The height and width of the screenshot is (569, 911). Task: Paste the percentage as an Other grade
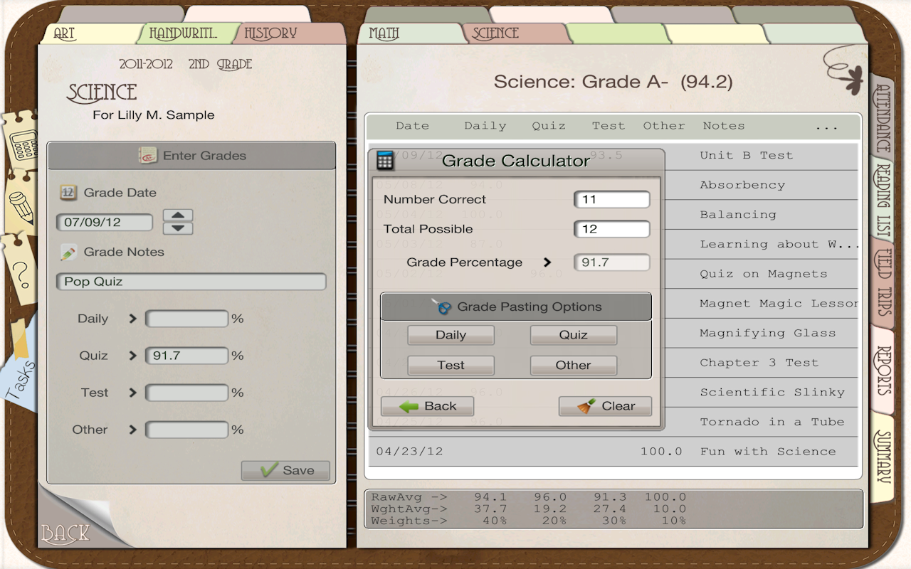click(x=573, y=365)
